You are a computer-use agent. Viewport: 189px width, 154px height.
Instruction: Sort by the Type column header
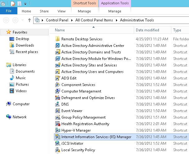click(180, 30)
